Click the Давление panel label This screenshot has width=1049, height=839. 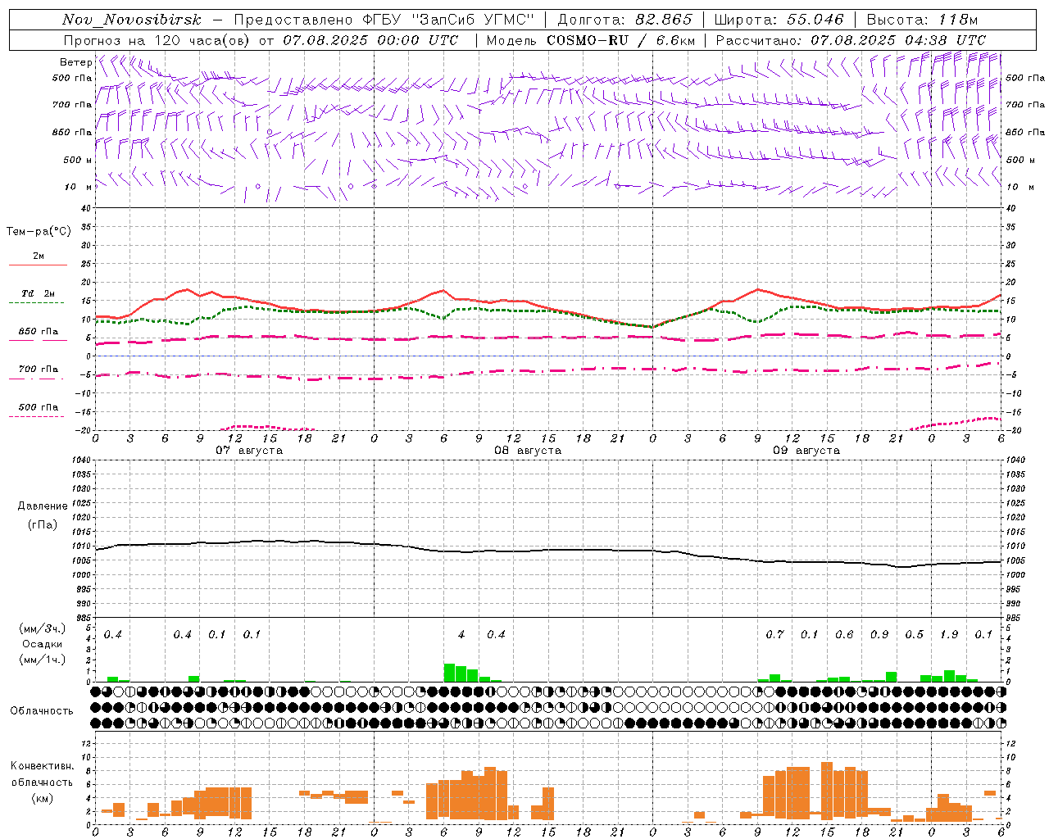click(43, 506)
